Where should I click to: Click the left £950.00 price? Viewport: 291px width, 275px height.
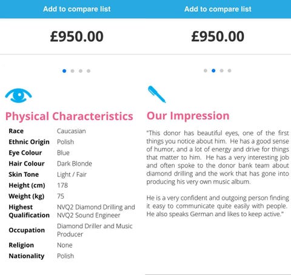pyautogui.click(x=77, y=36)
